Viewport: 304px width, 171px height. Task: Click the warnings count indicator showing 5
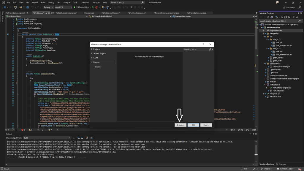point(31,130)
